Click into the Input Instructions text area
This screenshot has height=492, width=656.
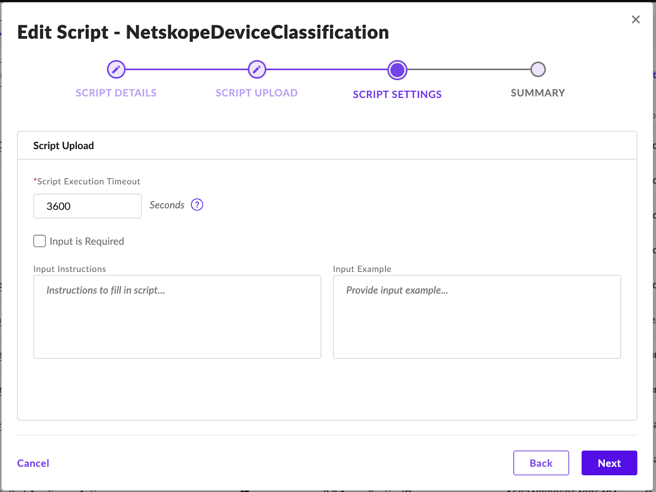click(x=177, y=317)
